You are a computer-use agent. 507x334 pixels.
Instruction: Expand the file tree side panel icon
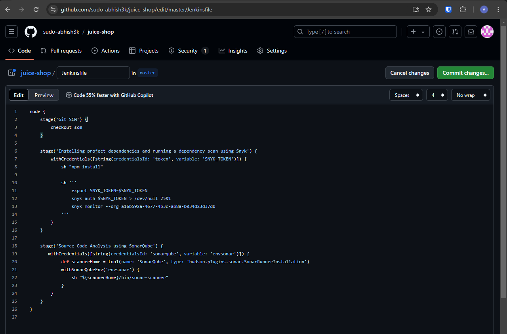[x=12, y=73]
